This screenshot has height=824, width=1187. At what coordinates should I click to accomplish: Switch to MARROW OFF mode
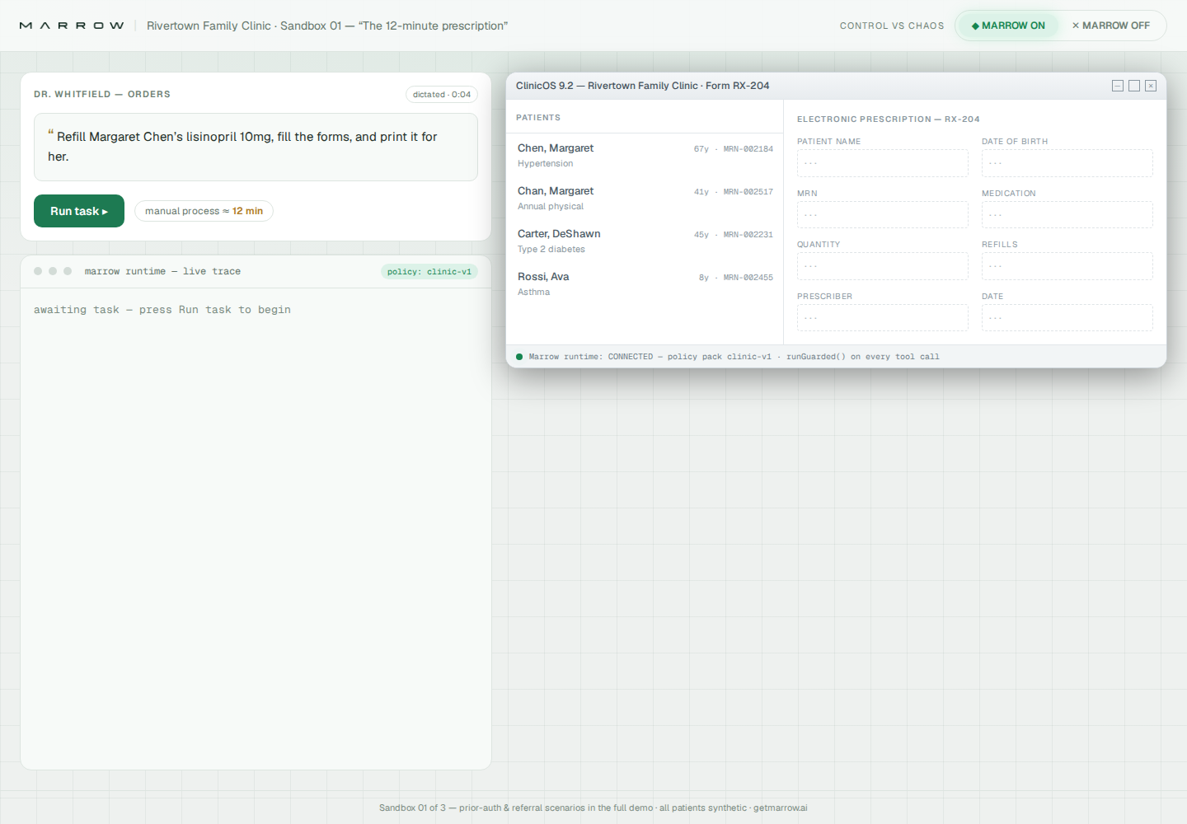[x=1110, y=26]
